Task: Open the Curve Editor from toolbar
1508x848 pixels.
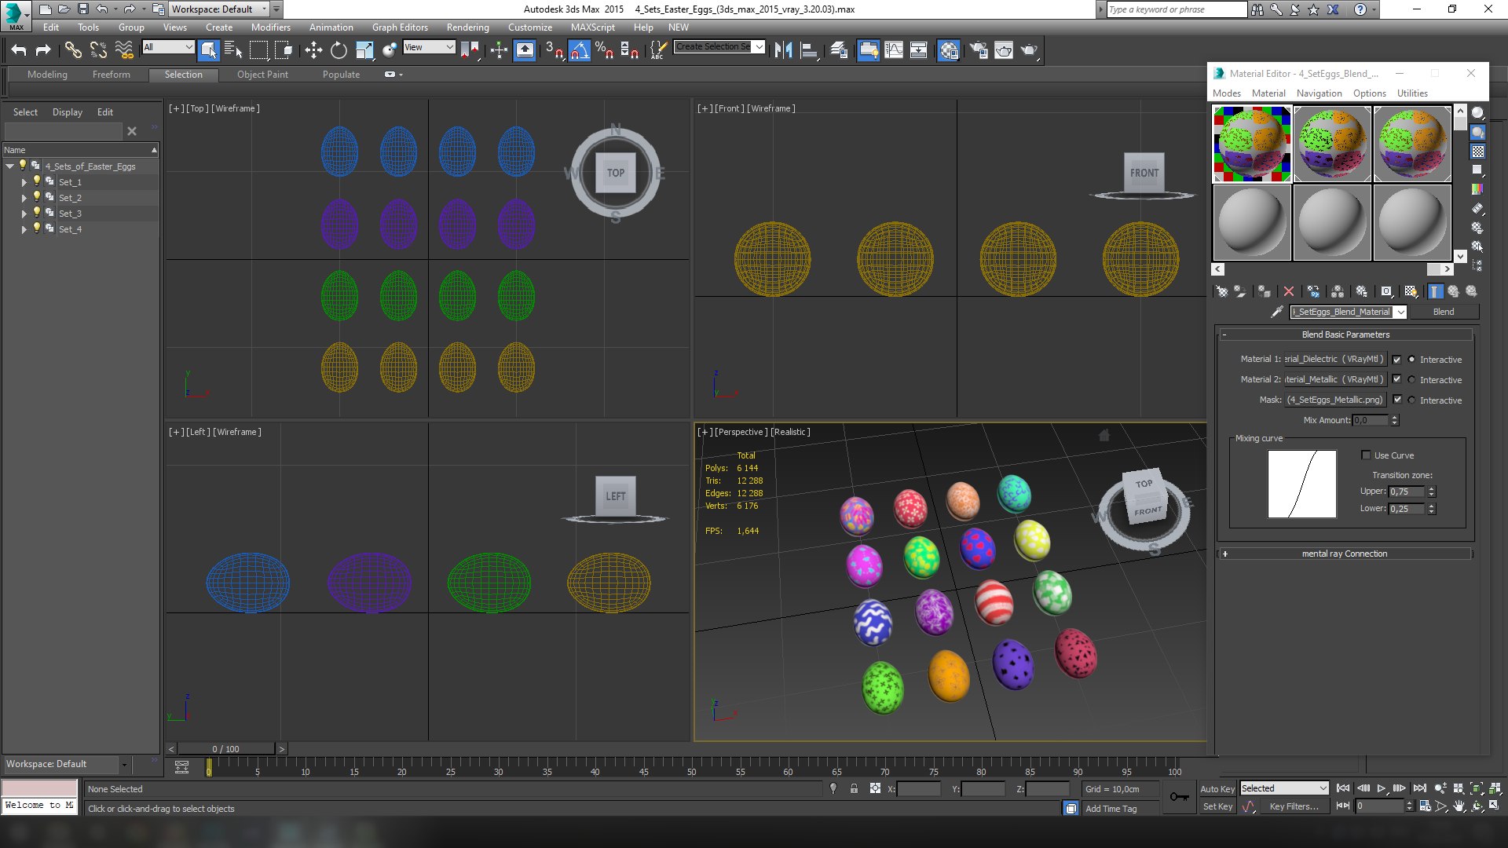Action: coord(894,50)
